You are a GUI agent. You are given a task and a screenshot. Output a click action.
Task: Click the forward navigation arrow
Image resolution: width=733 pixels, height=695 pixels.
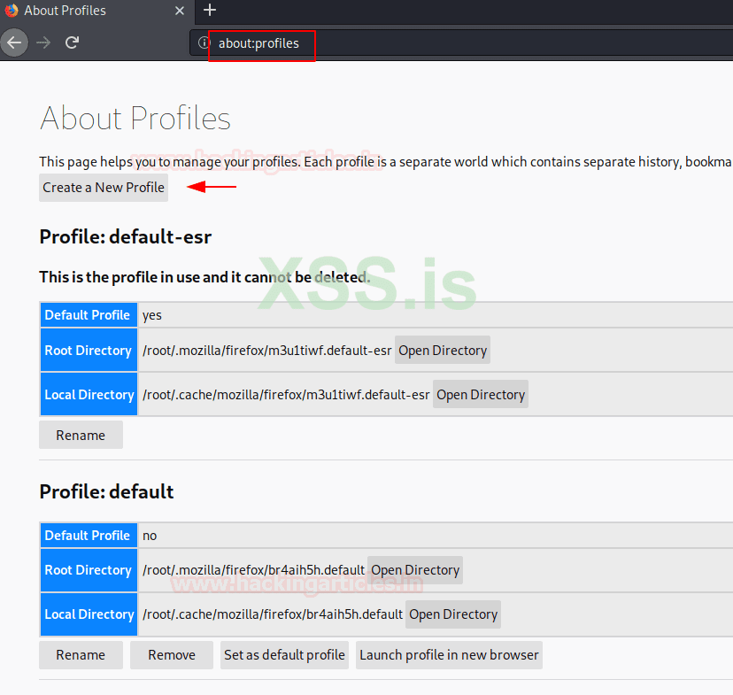coord(43,42)
